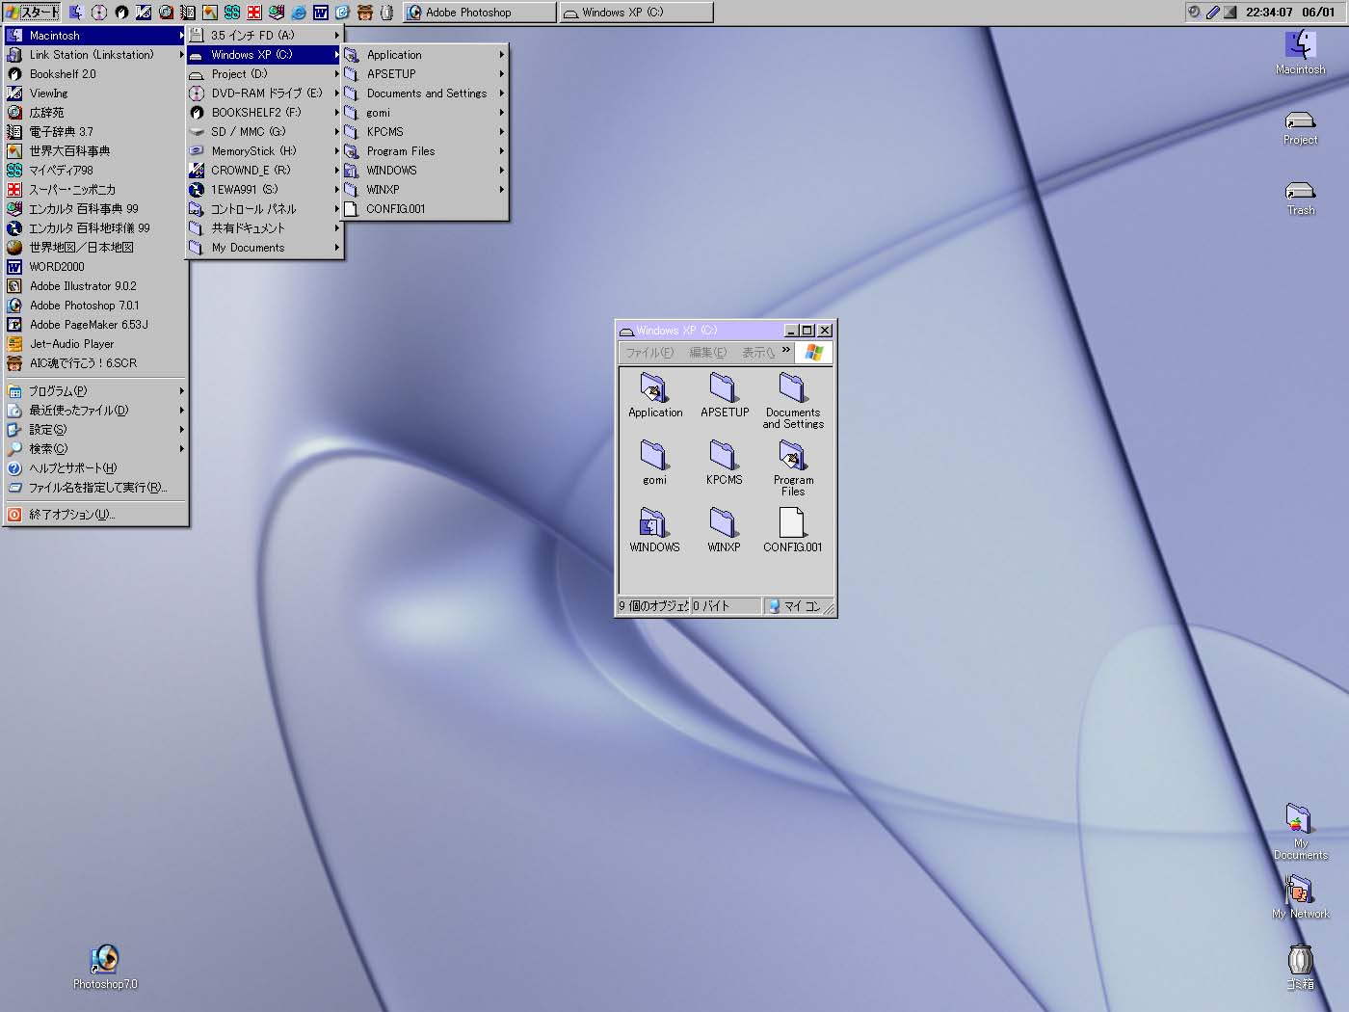
Task: Launch WORD2000 from the Start menu
Action: pyautogui.click(x=94, y=266)
